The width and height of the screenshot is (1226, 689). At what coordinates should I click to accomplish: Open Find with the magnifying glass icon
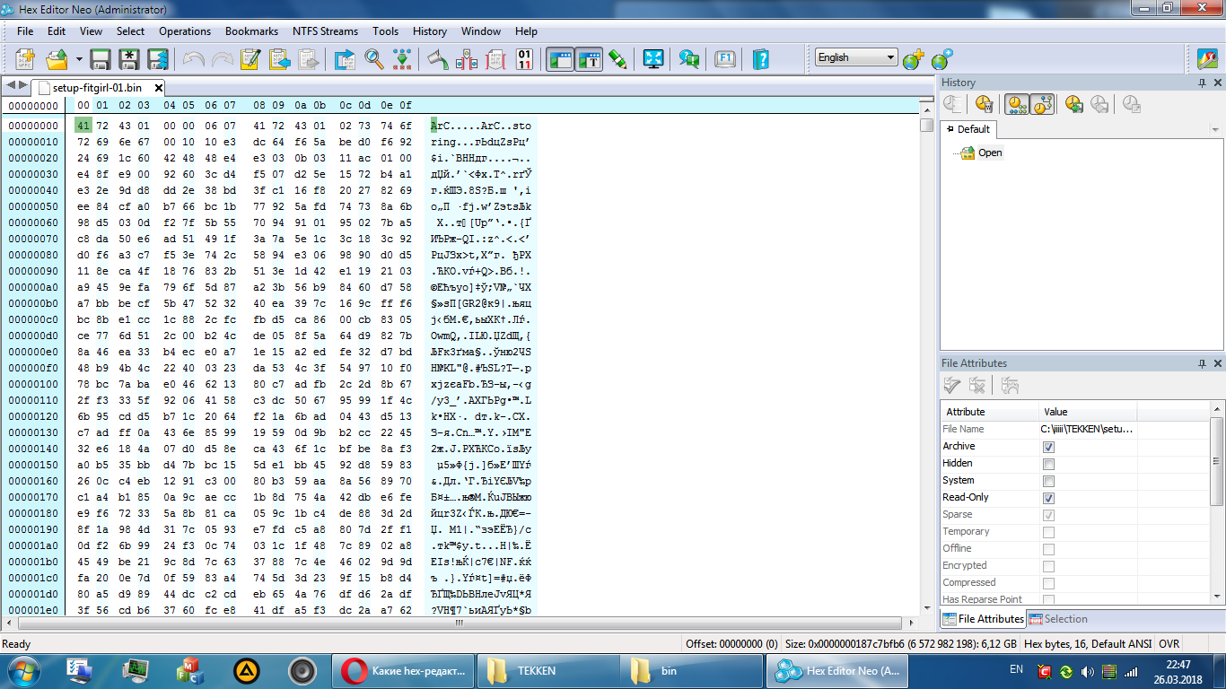pos(374,59)
